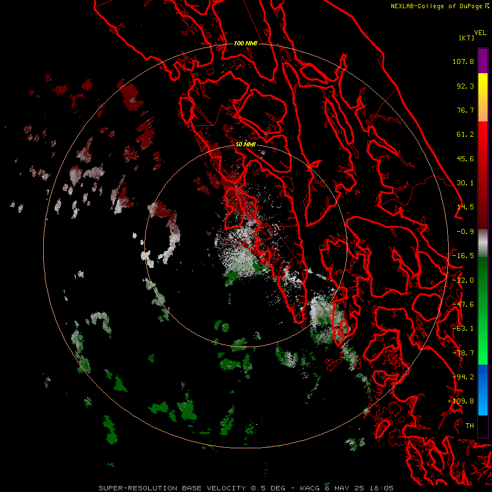Click the Super-Resolution Base Velocity caption
The image size is (492, 492).
click(x=245, y=488)
